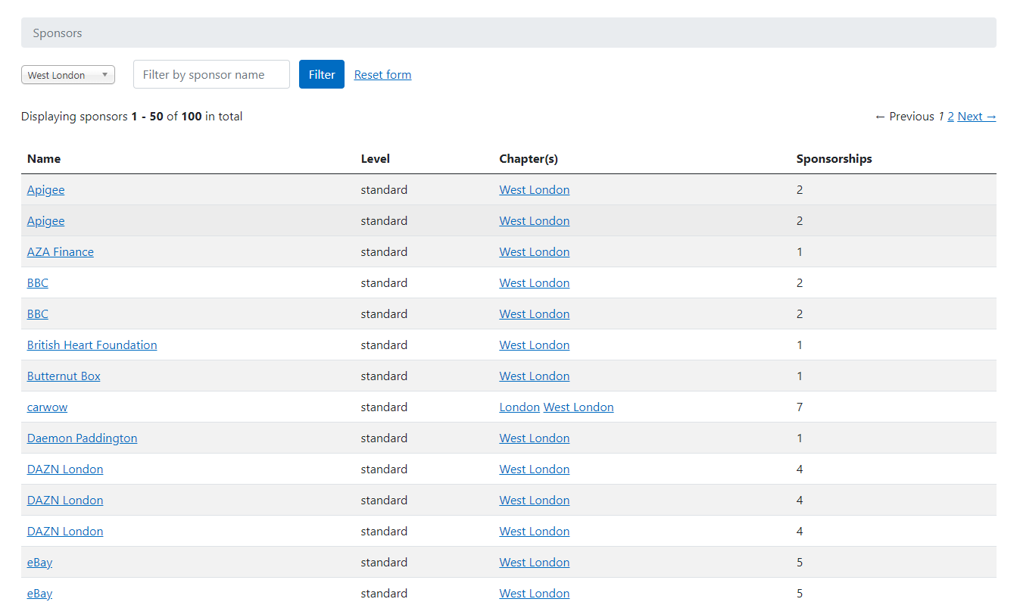This screenshot has width=1020, height=602.
Task: Click the Level column header
Action: pyautogui.click(x=376, y=159)
